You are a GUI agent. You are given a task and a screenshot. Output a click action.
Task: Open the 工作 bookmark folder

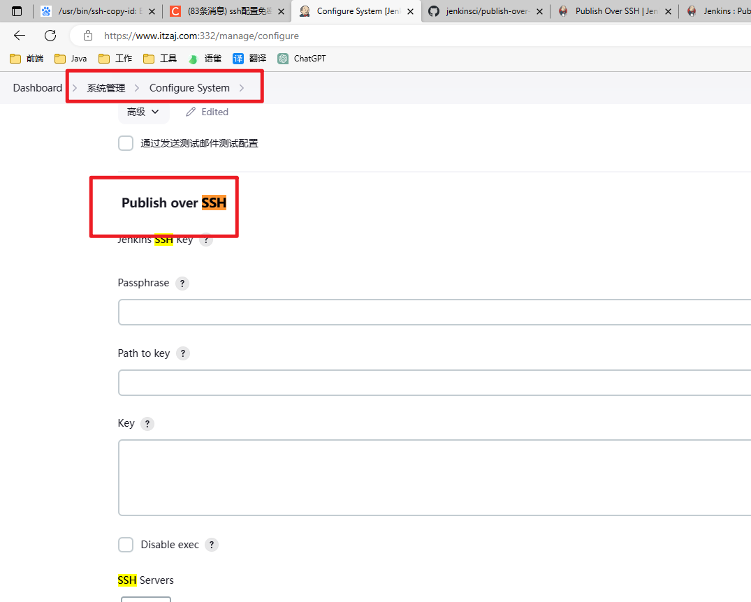tap(115, 59)
